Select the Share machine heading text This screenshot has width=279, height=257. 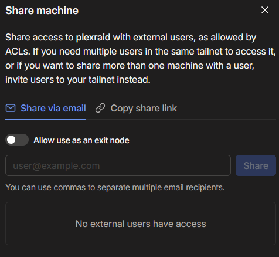point(42,11)
